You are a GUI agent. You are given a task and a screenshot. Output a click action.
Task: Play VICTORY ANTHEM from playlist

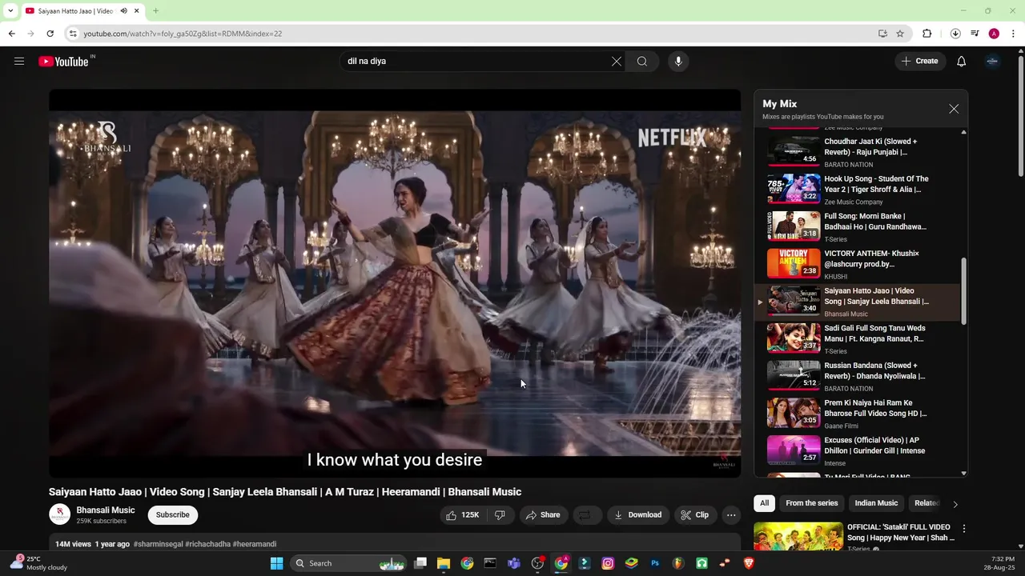click(858, 265)
